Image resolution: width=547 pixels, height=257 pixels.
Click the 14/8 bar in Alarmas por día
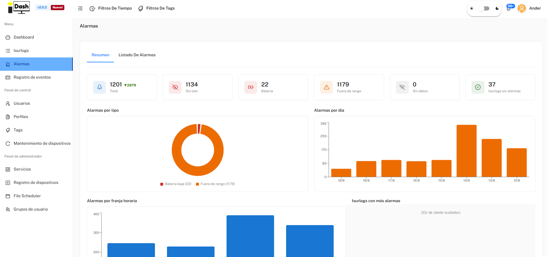(466, 151)
